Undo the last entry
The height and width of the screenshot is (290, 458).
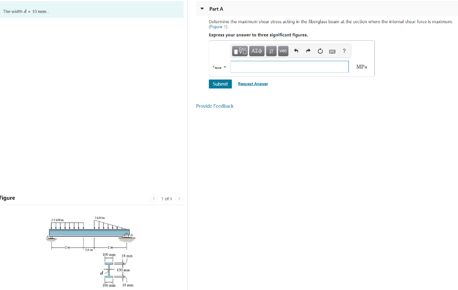click(x=296, y=51)
